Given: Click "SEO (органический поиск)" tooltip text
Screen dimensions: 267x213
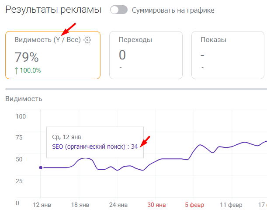Looking at the screenshot, I should pyautogui.click(x=88, y=147).
